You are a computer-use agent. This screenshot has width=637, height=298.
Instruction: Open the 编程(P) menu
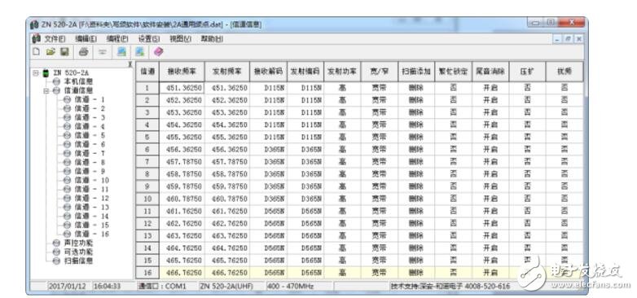pos(117,39)
